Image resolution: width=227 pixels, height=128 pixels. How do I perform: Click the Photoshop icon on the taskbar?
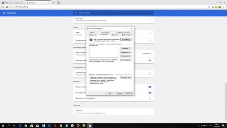point(49,126)
